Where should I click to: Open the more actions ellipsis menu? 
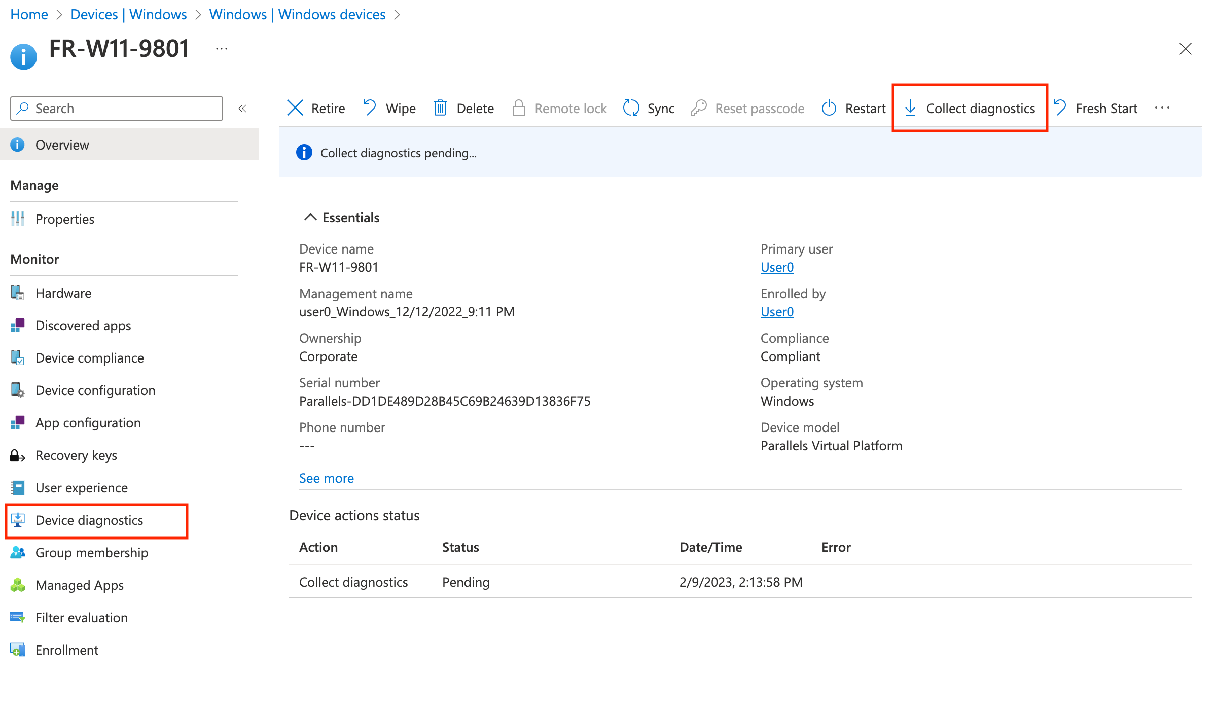[1163, 107]
